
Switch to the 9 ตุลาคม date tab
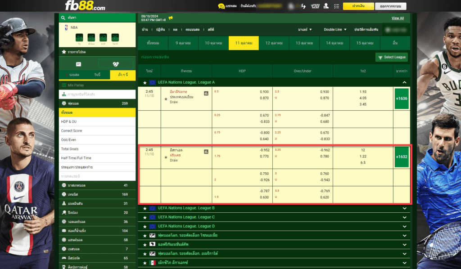pyautogui.click(x=183, y=43)
